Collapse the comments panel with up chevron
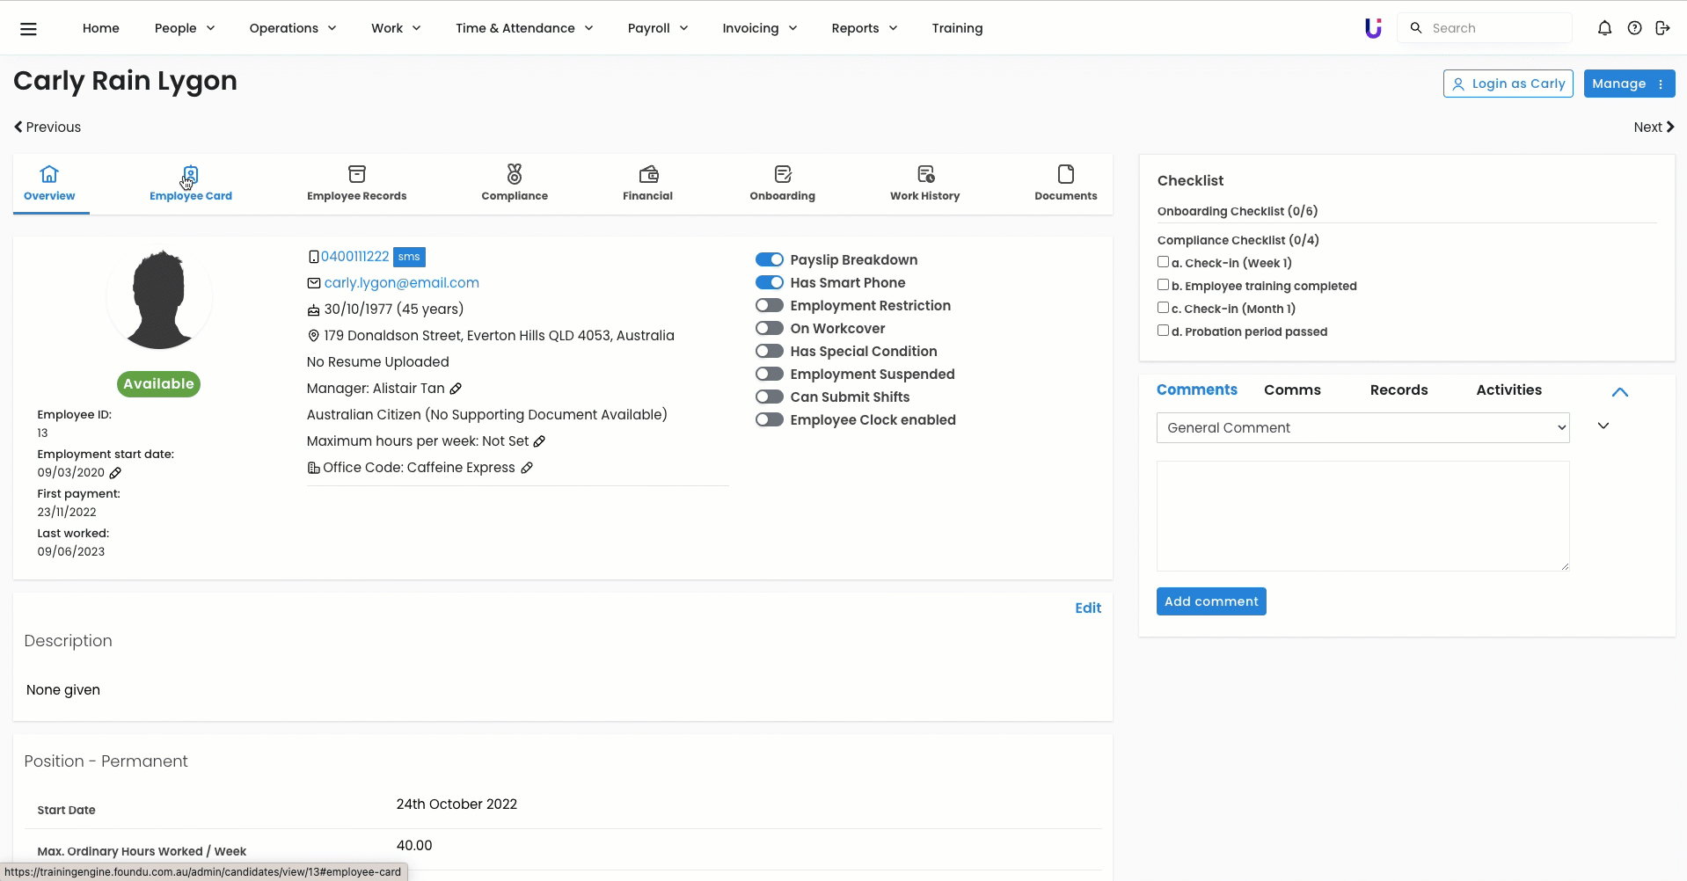 click(1619, 392)
